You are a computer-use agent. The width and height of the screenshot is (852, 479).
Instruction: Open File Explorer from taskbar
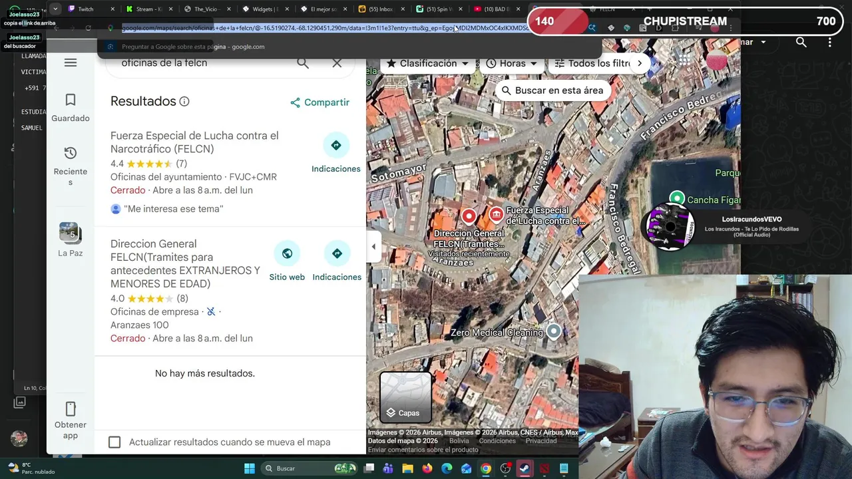point(407,468)
